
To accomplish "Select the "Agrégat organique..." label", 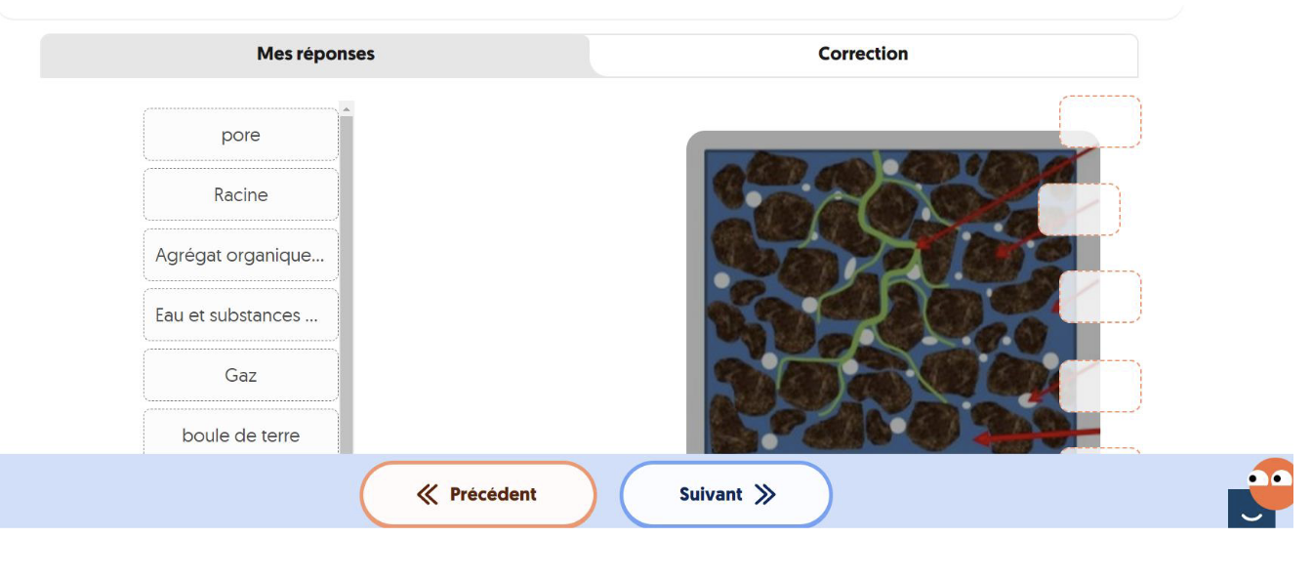I will [241, 255].
